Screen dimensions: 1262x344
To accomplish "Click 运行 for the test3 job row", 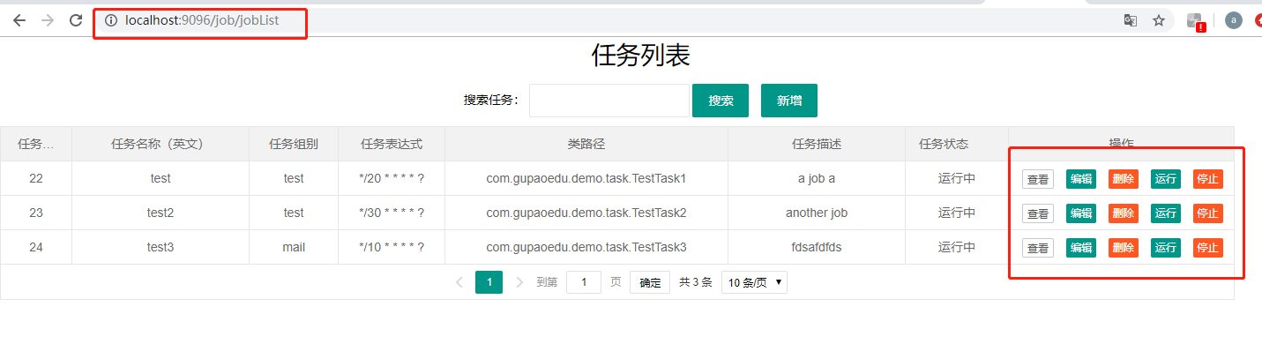I will pos(1166,248).
